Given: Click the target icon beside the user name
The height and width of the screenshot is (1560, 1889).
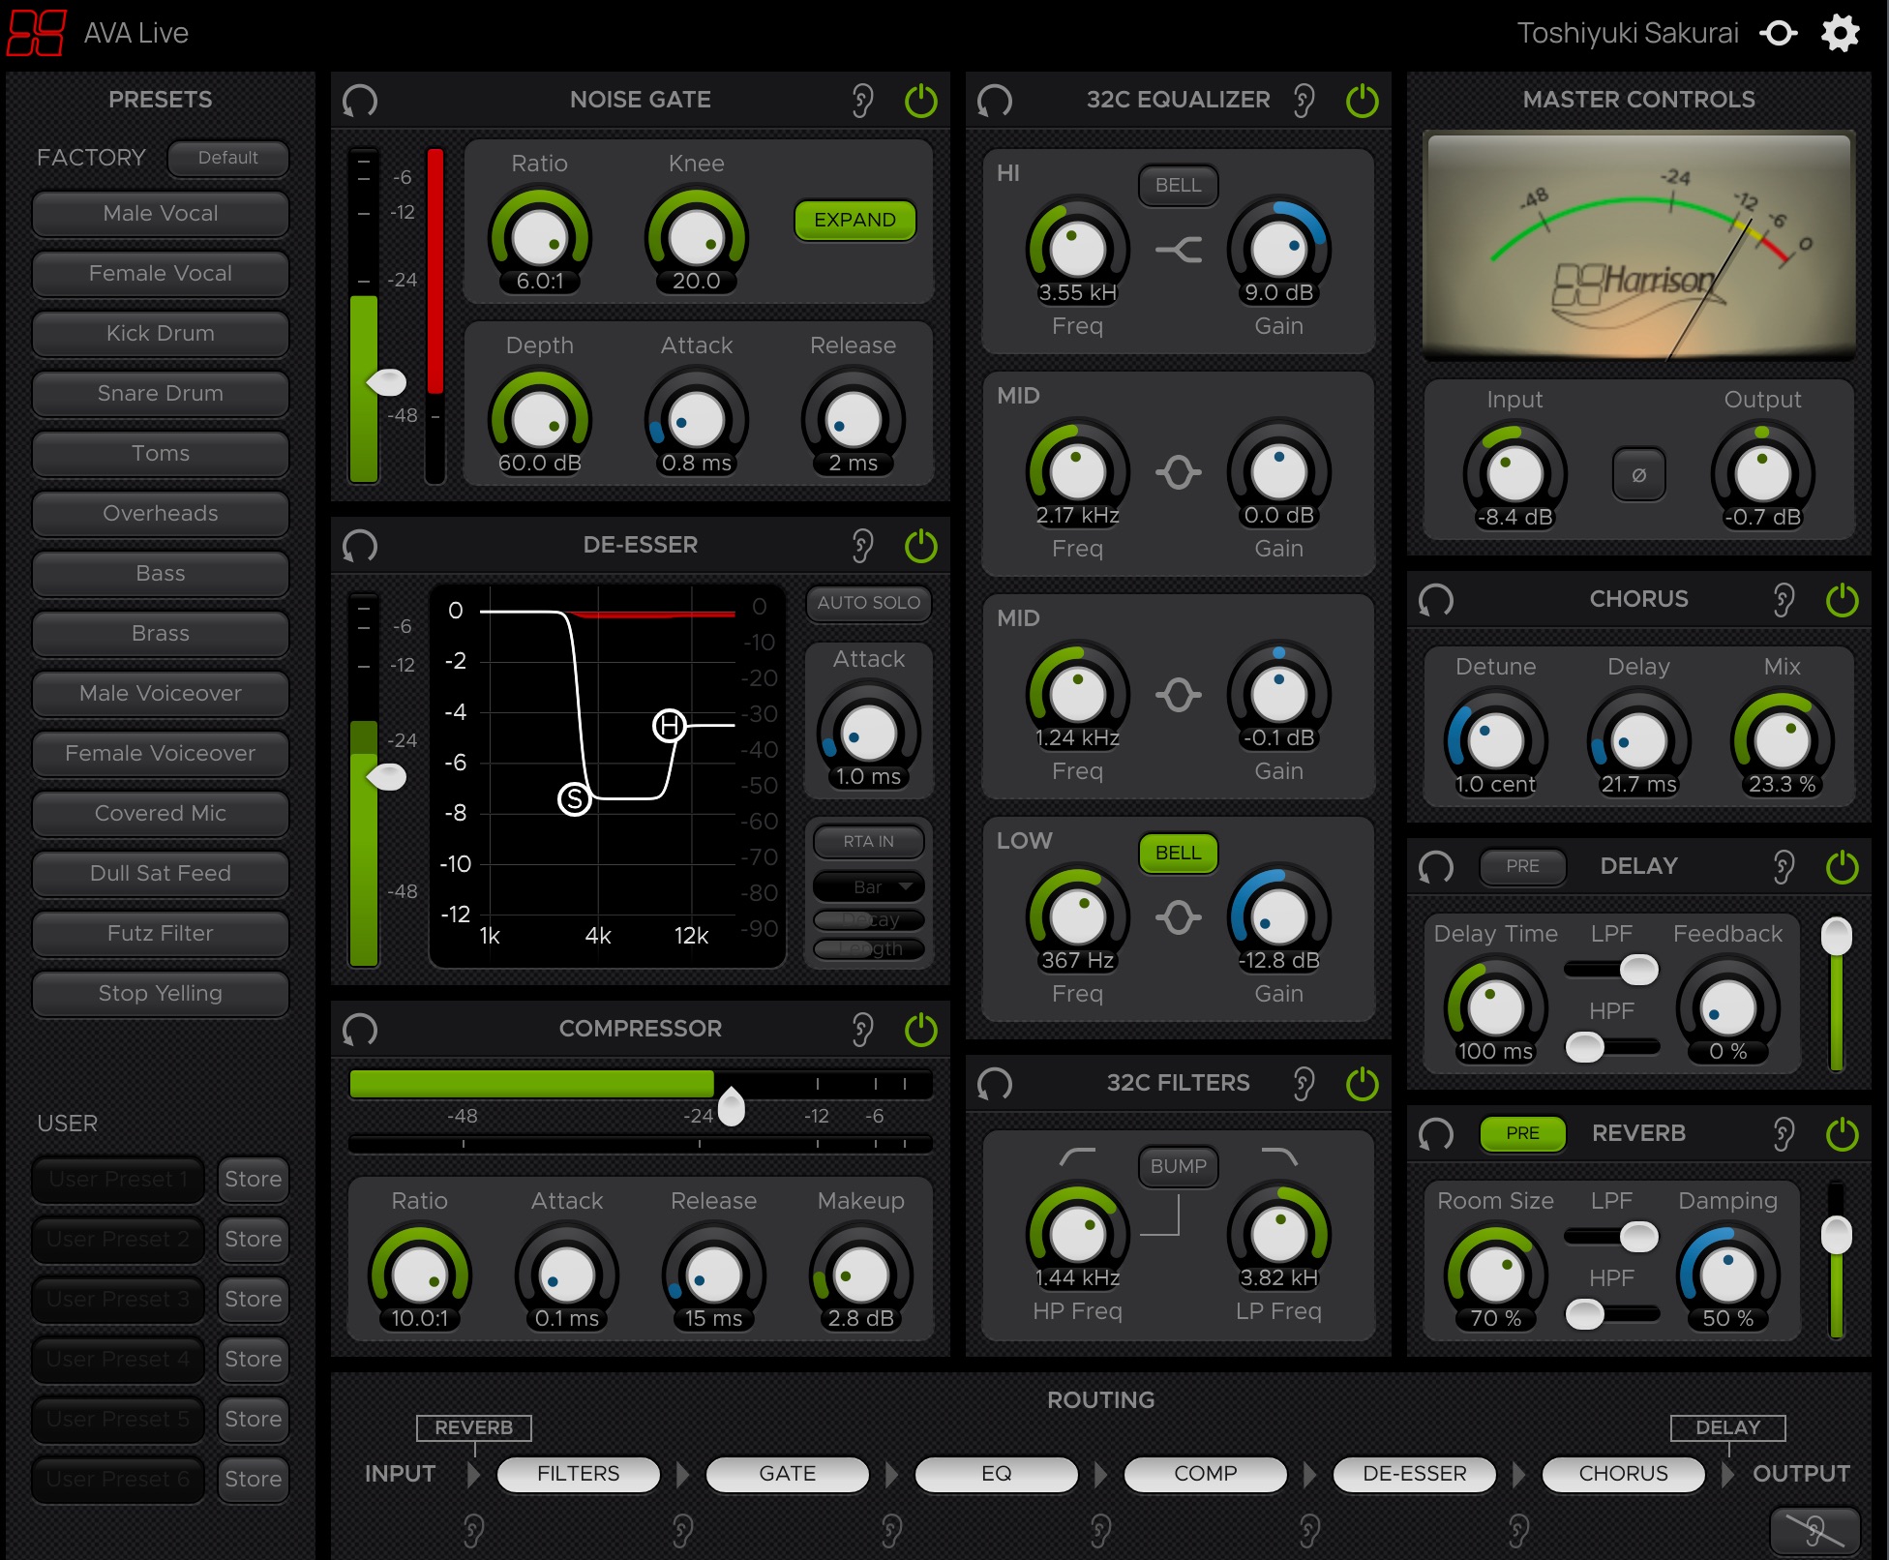Looking at the screenshot, I should click(x=1779, y=33).
